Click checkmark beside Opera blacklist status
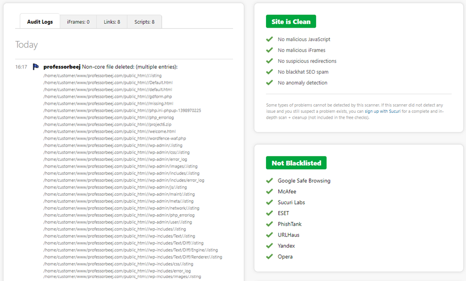Viewport: 466px width, 281px height. 269,256
